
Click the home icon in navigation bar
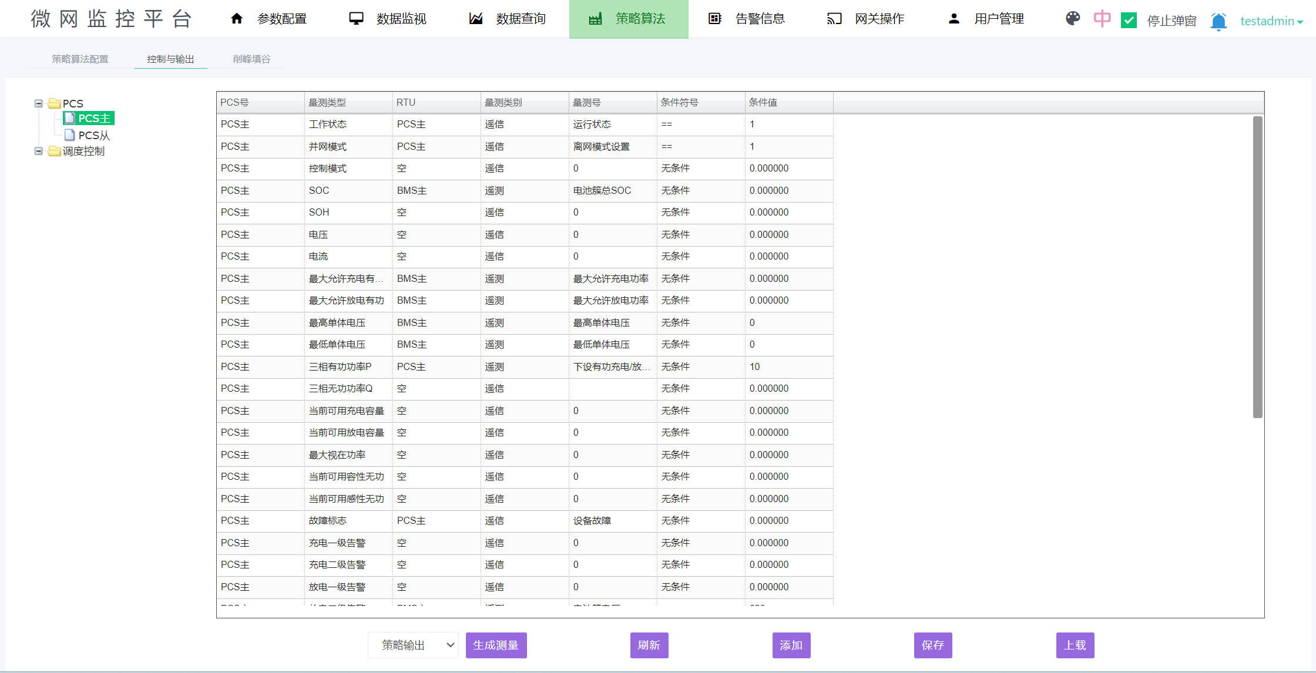point(237,19)
